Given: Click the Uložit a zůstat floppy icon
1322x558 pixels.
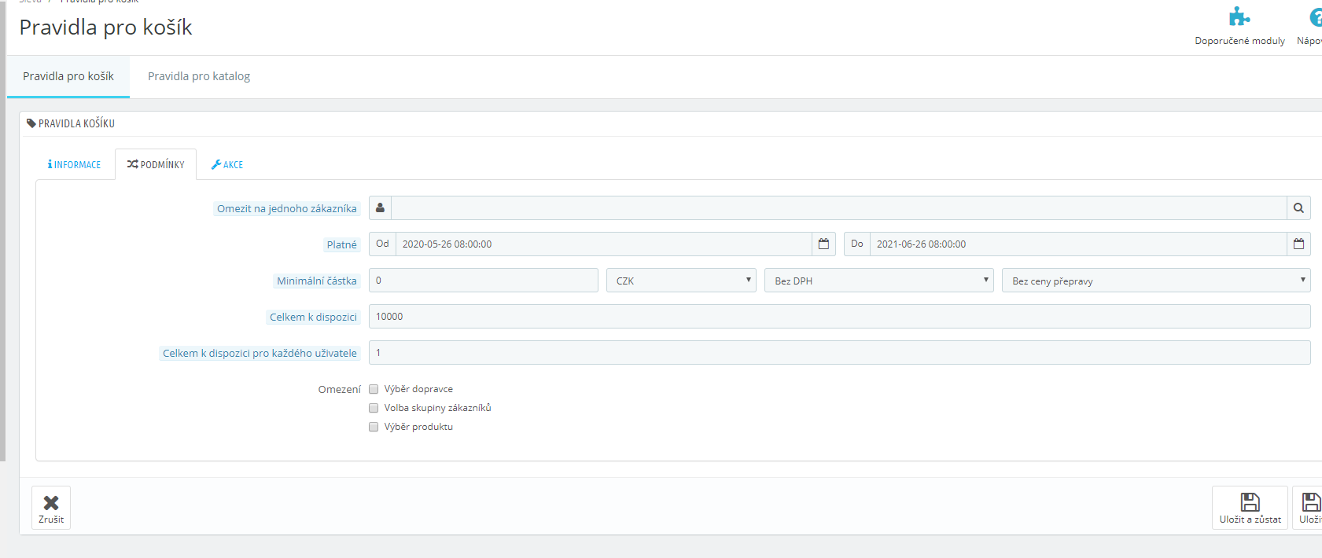Looking at the screenshot, I should (1250, 501).
